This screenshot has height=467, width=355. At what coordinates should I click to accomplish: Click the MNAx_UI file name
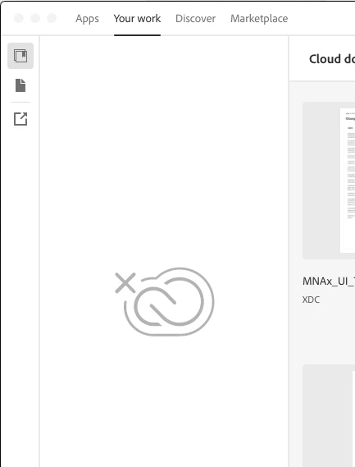click(x=329, y=282)
